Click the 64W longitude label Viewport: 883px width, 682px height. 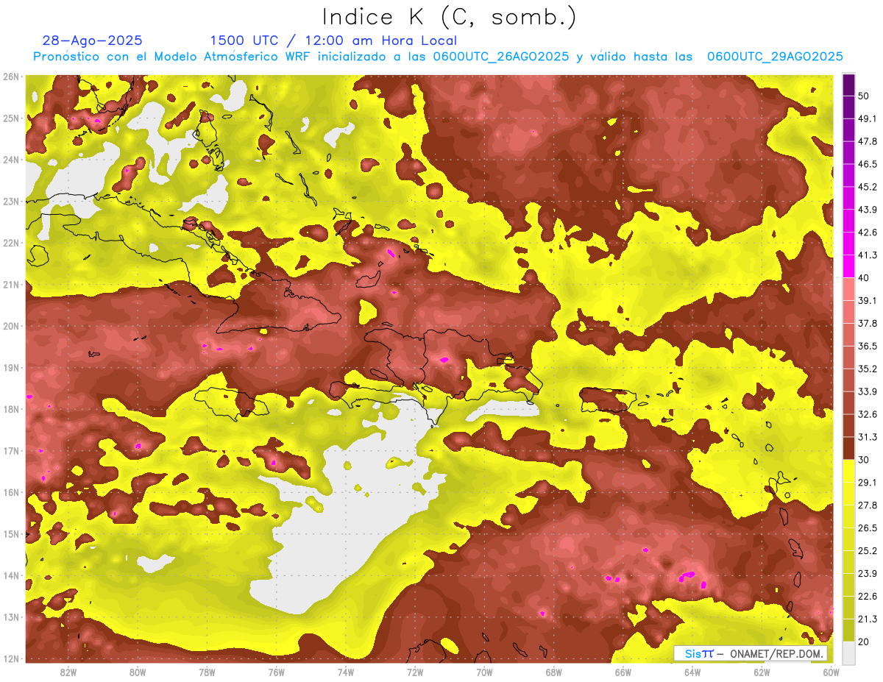pos(692,672)
